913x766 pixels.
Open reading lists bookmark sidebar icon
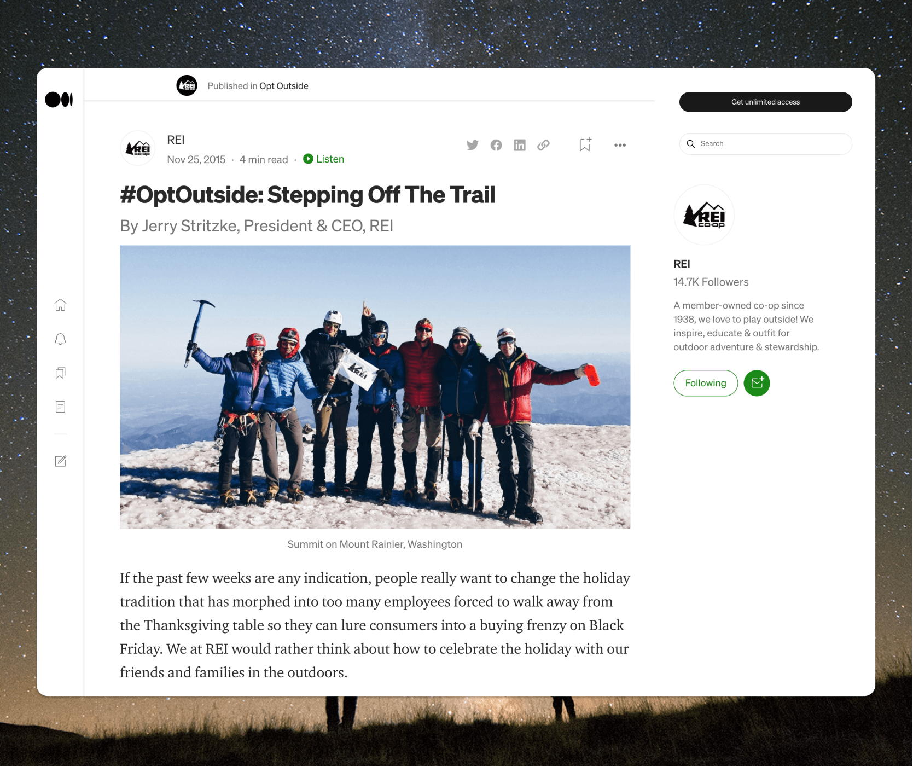click(x=60, y=373)
